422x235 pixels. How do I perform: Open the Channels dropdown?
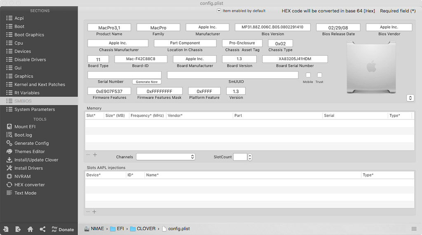[166, 157]
